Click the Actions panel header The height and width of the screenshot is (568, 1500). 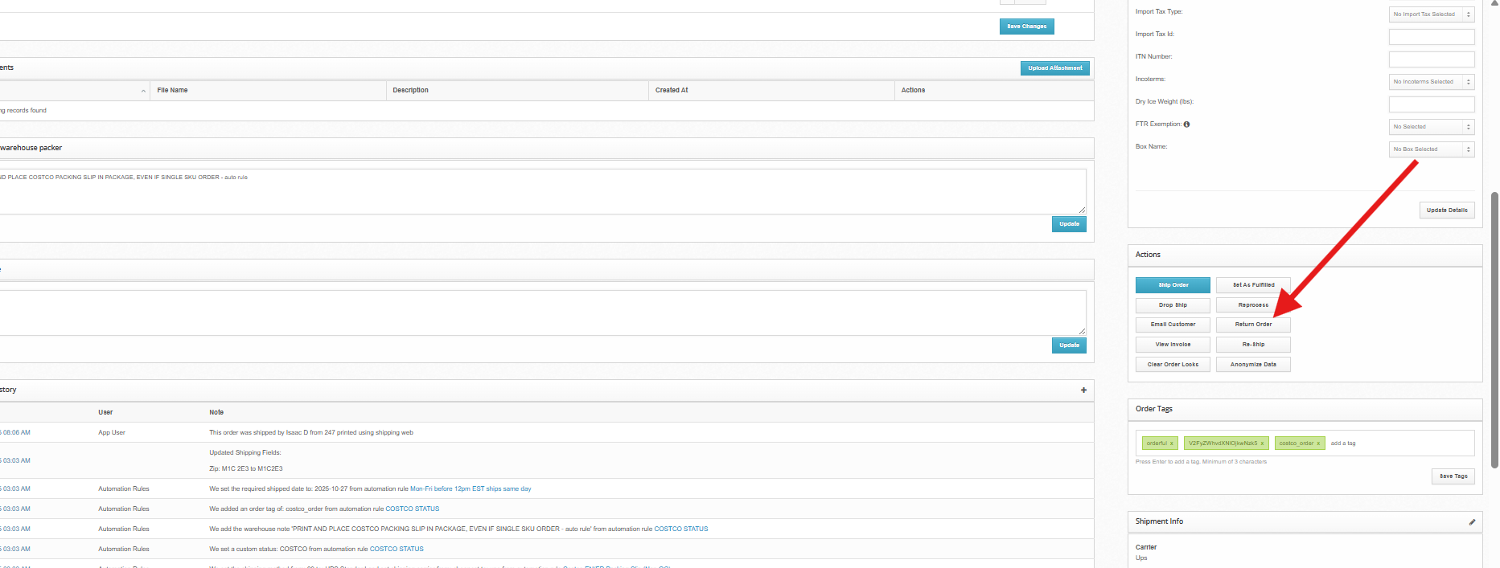[1305, 255]
